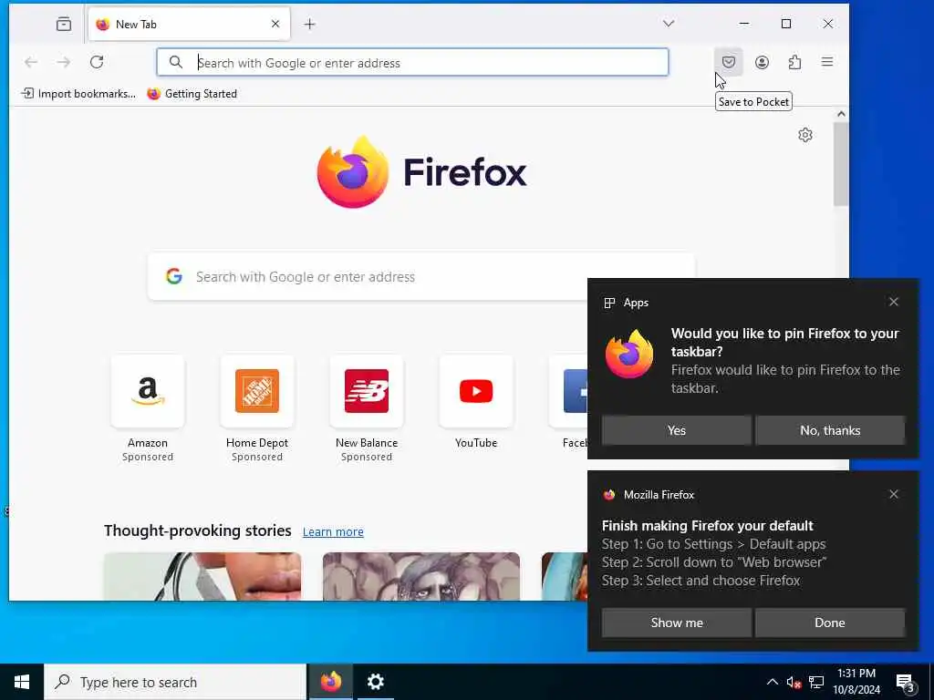Screen dimensions: 934x700
Task: Open new tab page personalize gear icon
Action: (805, 135)
